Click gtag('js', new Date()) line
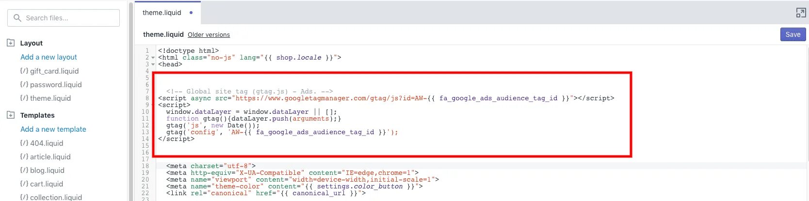The height and width of the screenshot is (201, 809). [x=213, y=125]
